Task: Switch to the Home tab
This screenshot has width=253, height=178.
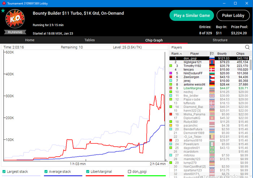Action: 30,40
